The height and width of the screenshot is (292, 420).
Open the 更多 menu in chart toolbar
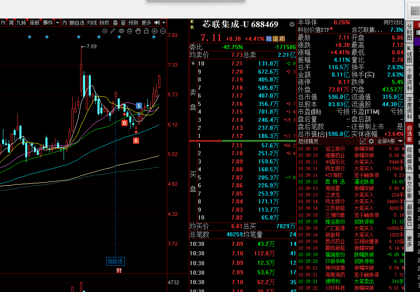tap(146, 23)
